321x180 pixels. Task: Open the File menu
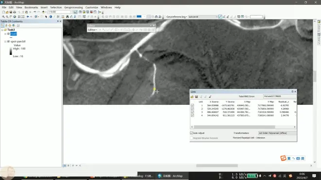coord(4,7)
